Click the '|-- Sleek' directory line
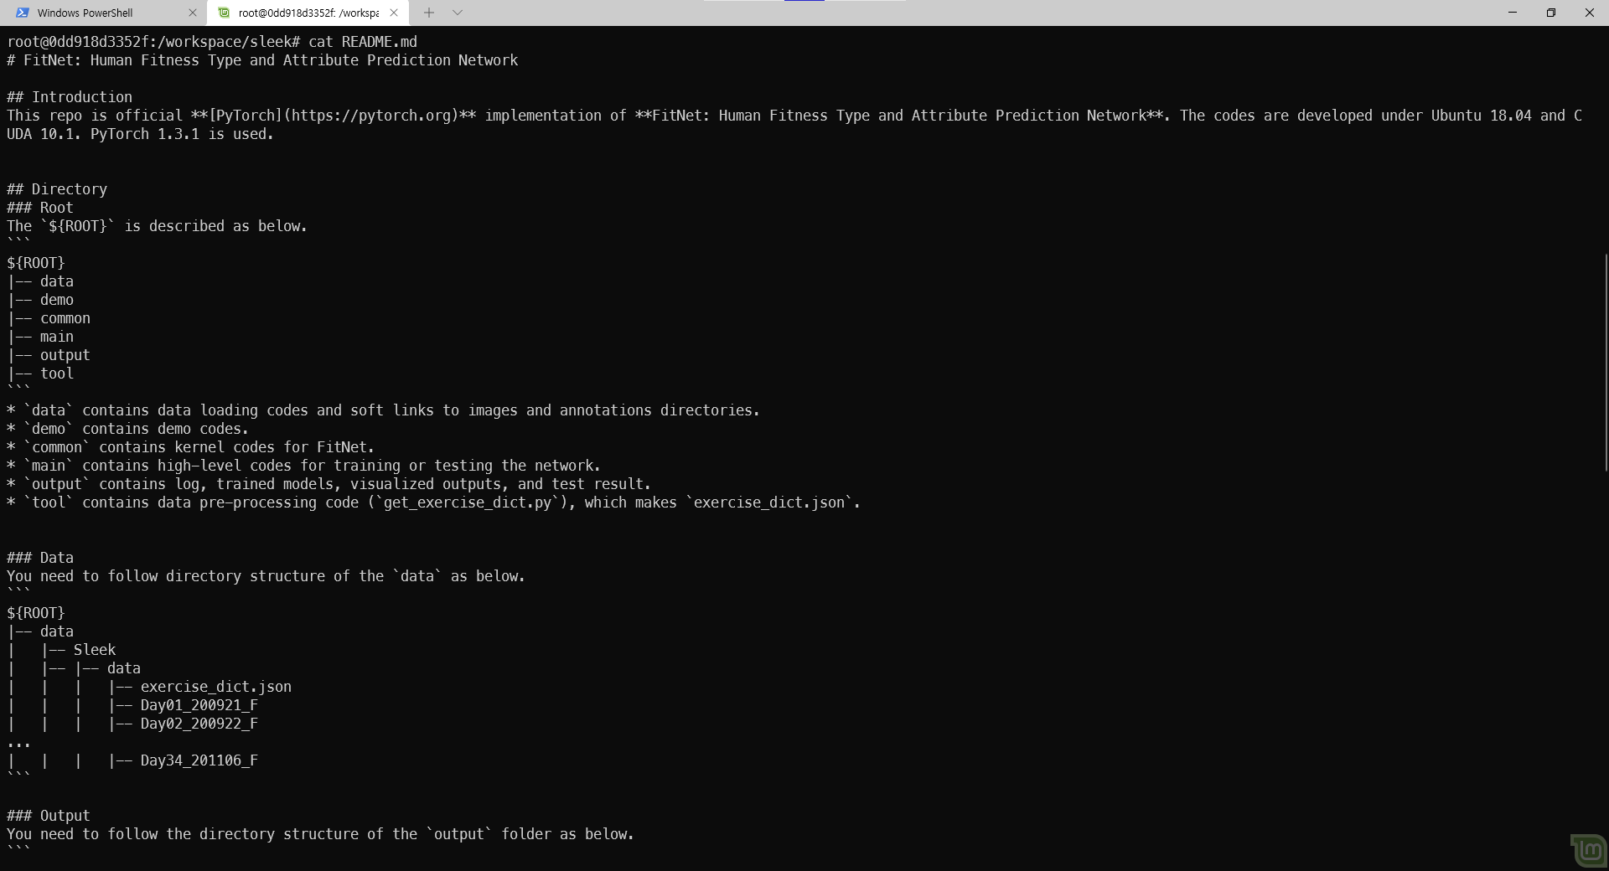The width and height of the screenshot is (1609, 871). pos(78,650)
